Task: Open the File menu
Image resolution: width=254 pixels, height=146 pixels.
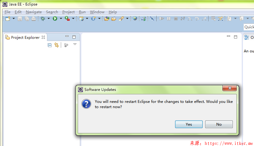Action: (7, 12)
